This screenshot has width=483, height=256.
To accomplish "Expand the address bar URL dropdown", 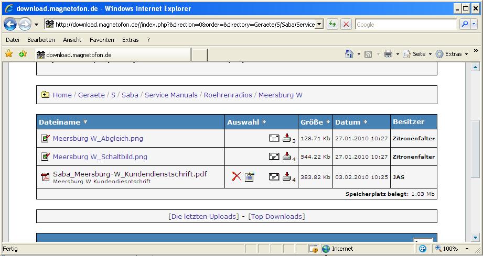I will pyautogui.click(x=319, y=25).
